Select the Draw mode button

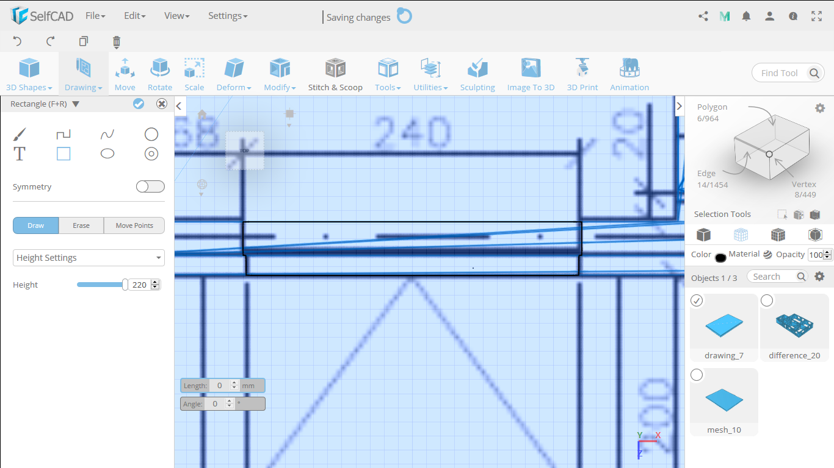36,225
